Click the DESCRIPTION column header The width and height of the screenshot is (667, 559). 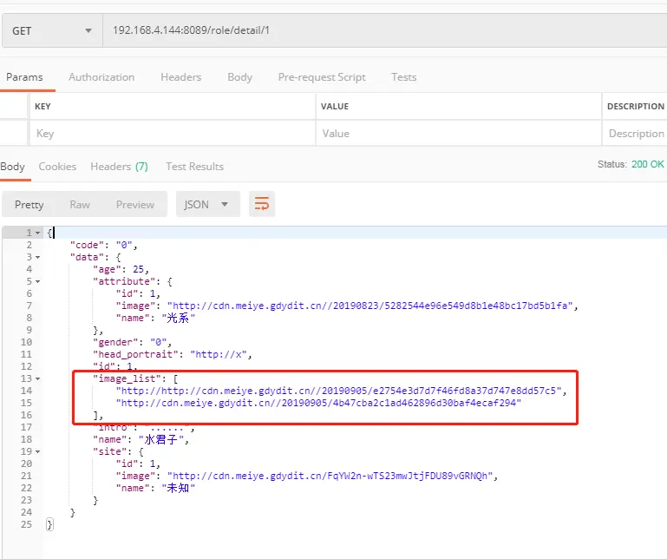tap(636, 107)
